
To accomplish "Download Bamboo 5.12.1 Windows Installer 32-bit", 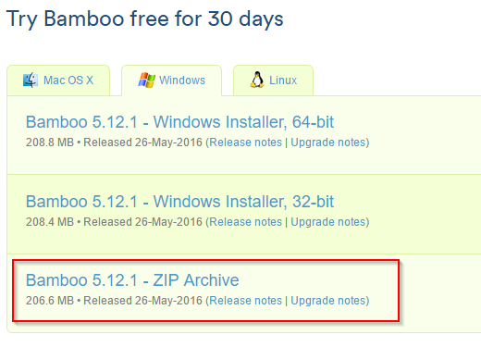I will tap(179, 202).
